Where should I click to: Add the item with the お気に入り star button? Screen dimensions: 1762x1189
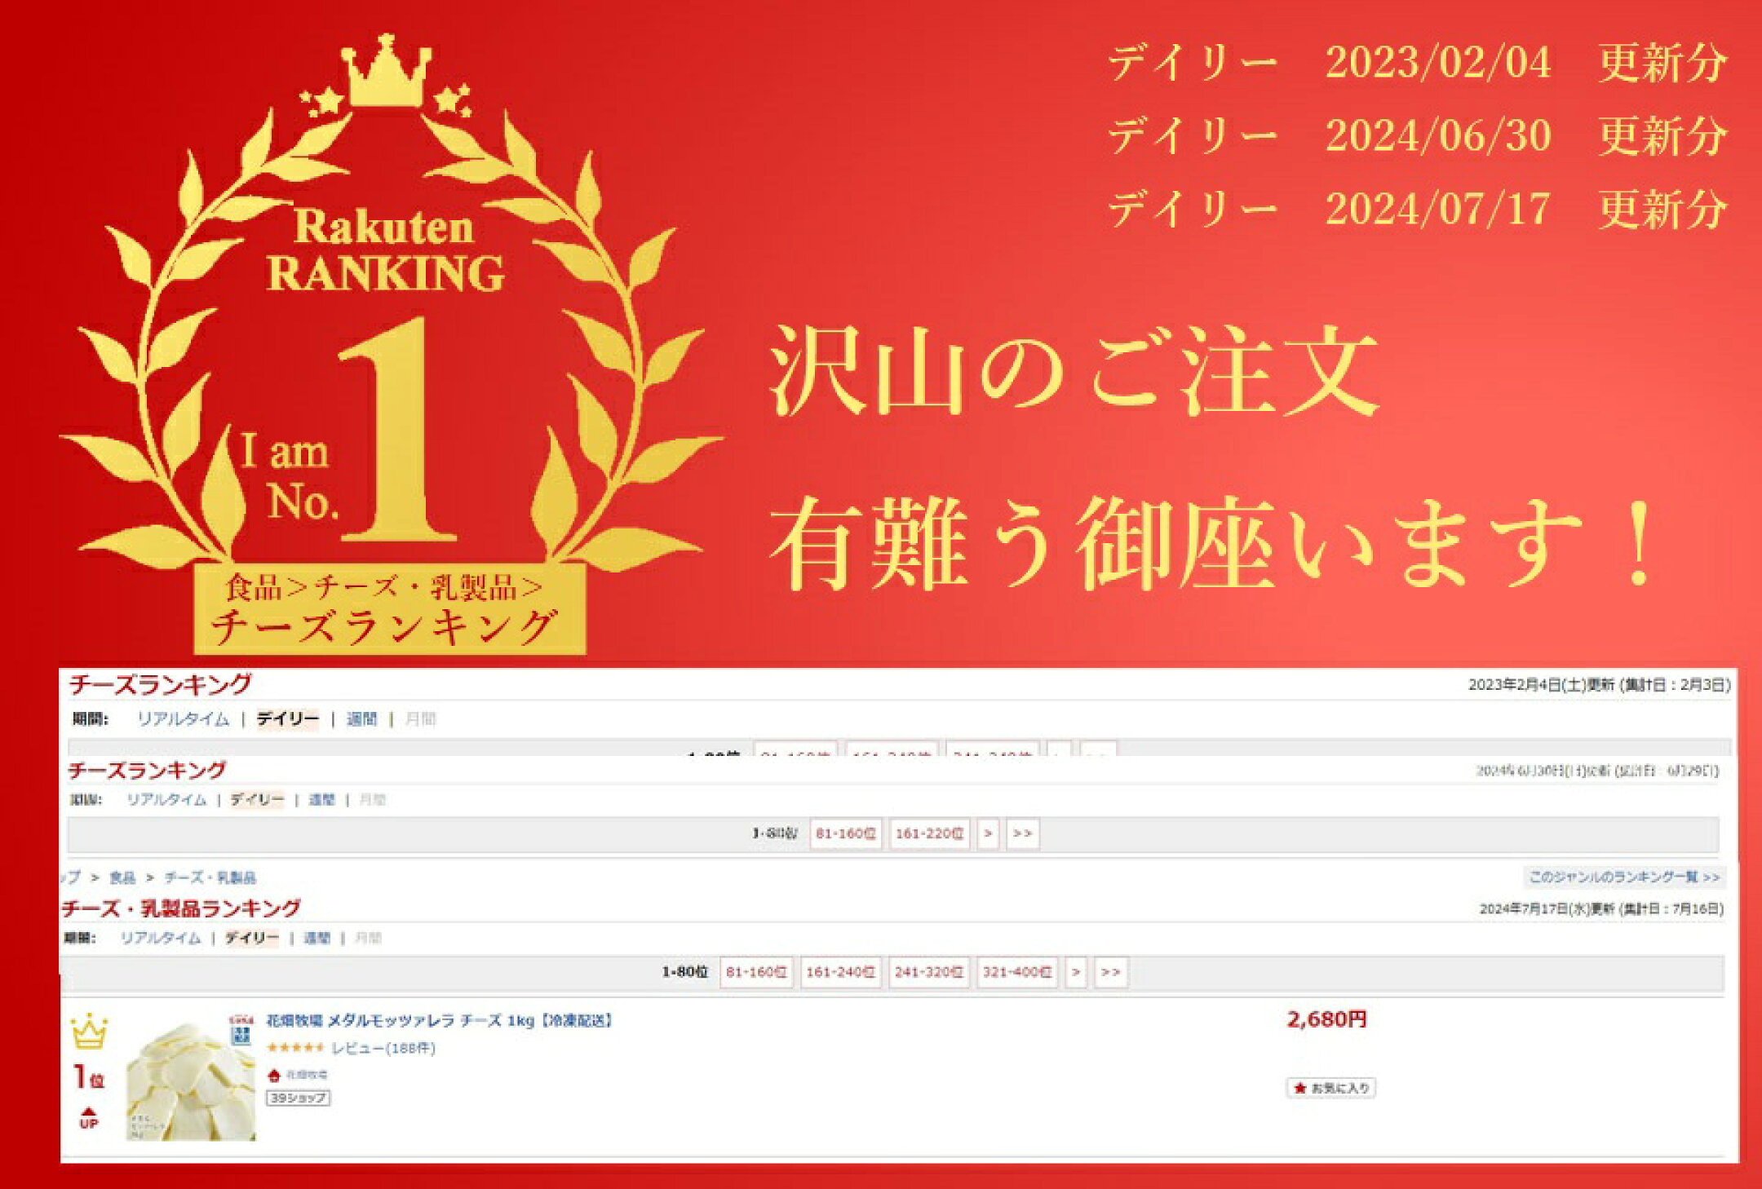click(x=1331, y=1088)
